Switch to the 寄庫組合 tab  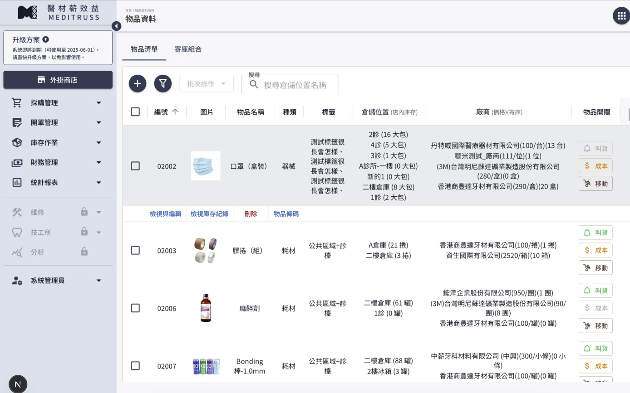click(188, 49)
